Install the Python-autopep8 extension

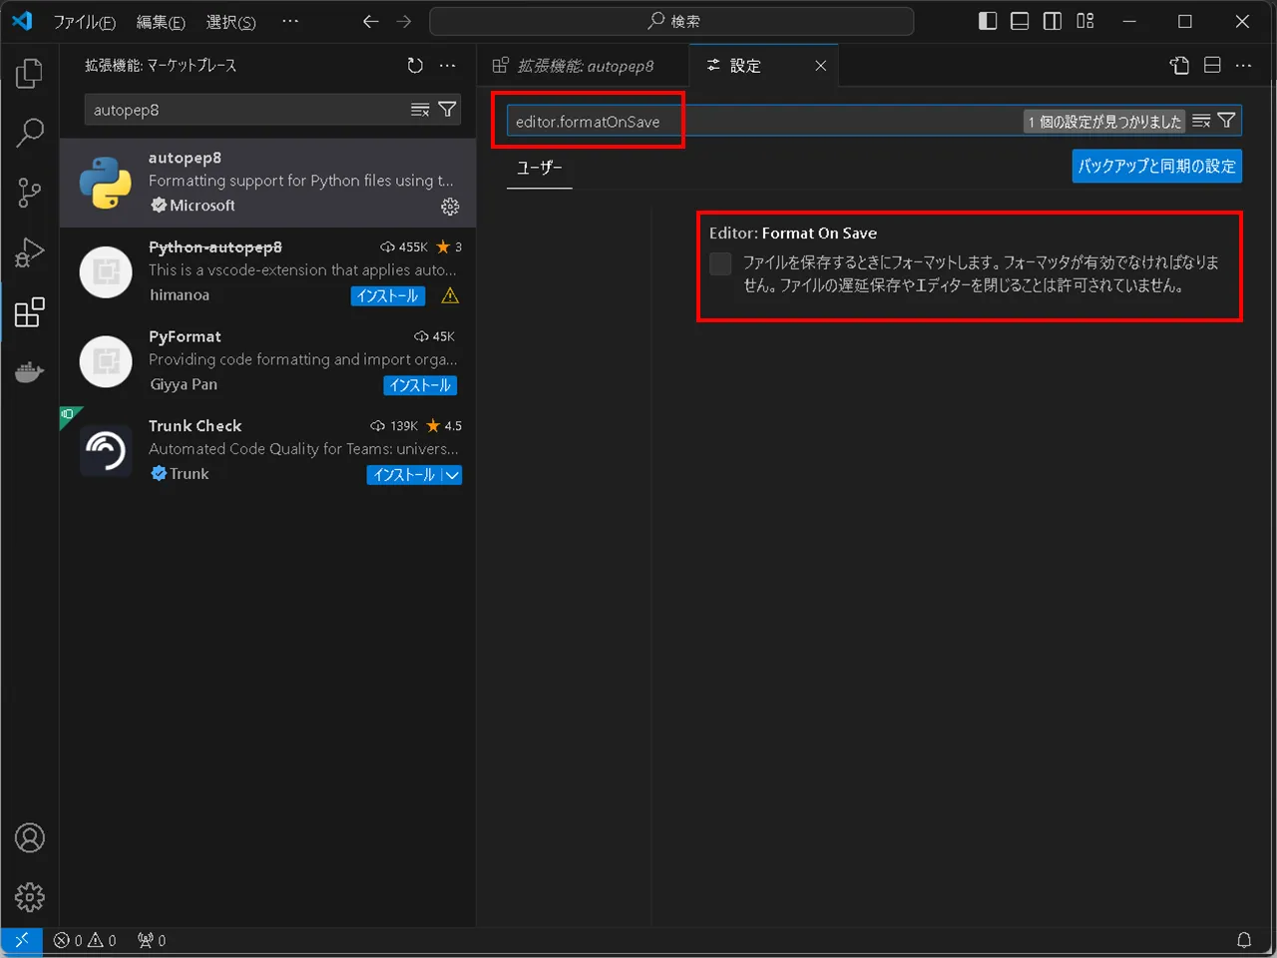tap(387, 295)
